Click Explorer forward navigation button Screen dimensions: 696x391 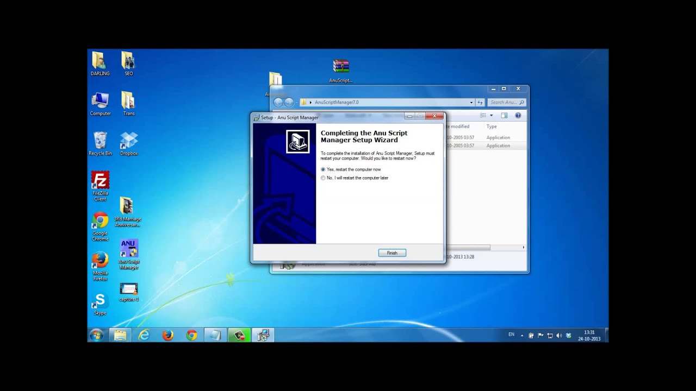[x=289, y=102]
